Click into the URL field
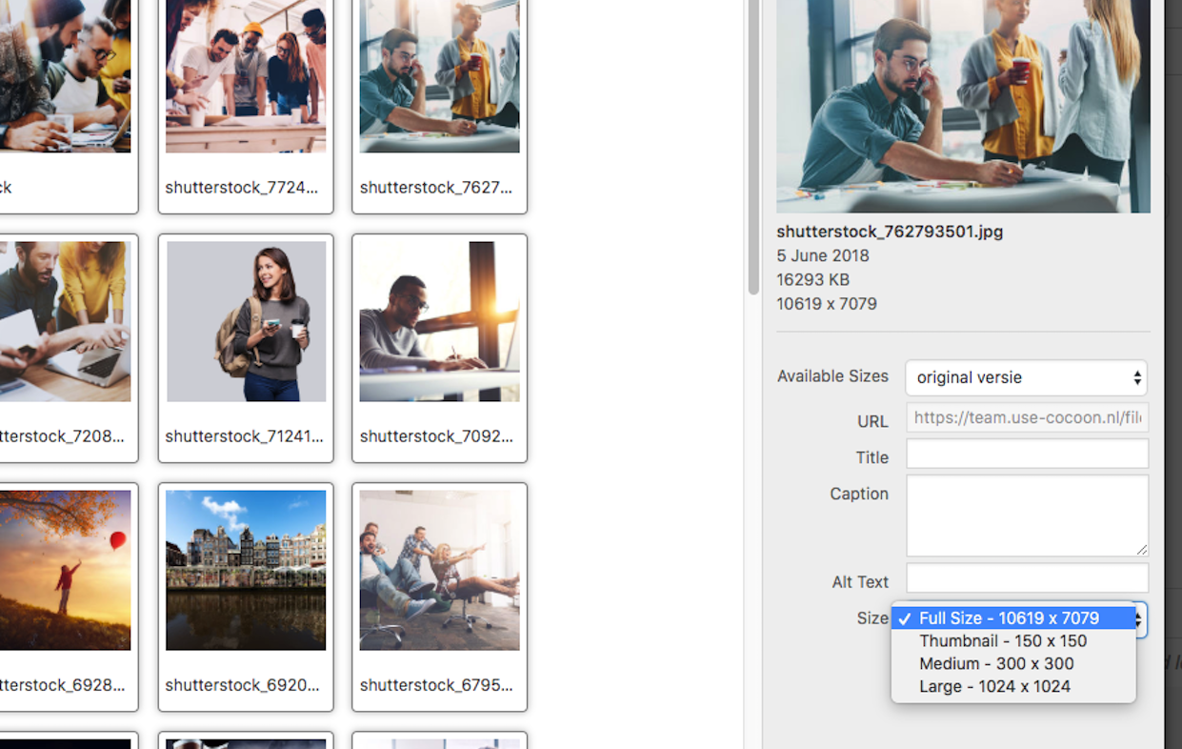1182x749 pixels. tap(1027, 417)
